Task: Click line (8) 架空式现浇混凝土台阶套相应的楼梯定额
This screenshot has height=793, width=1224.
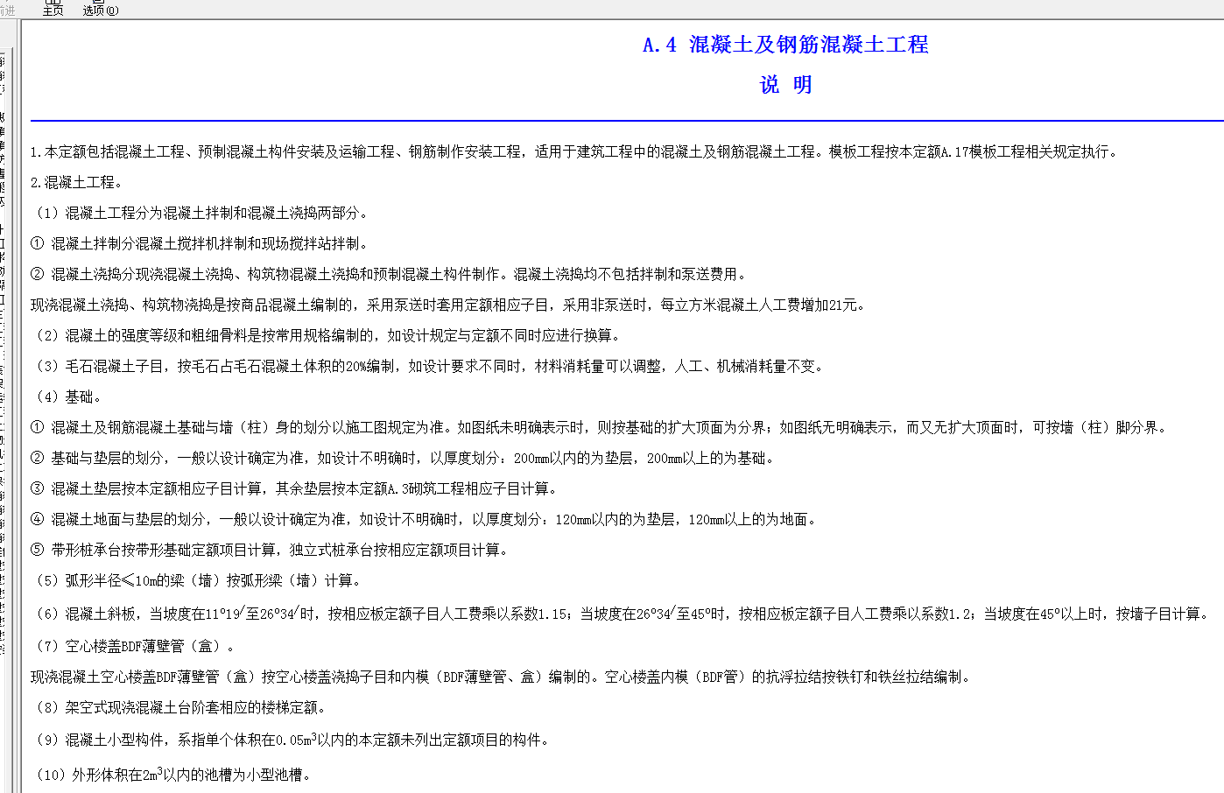Action: (180, 708)
